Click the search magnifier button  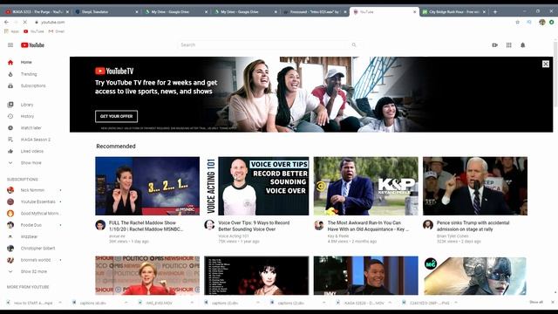pos(354,44)
